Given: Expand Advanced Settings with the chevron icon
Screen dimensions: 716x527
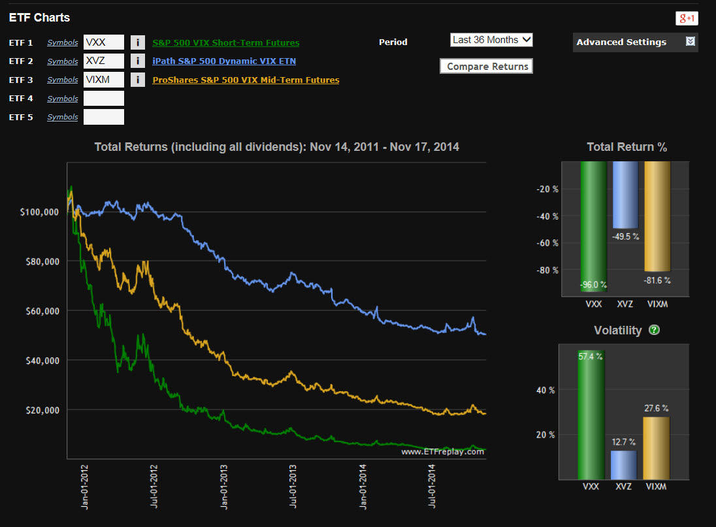Looking at the screenshot, I should click(691, 42).
